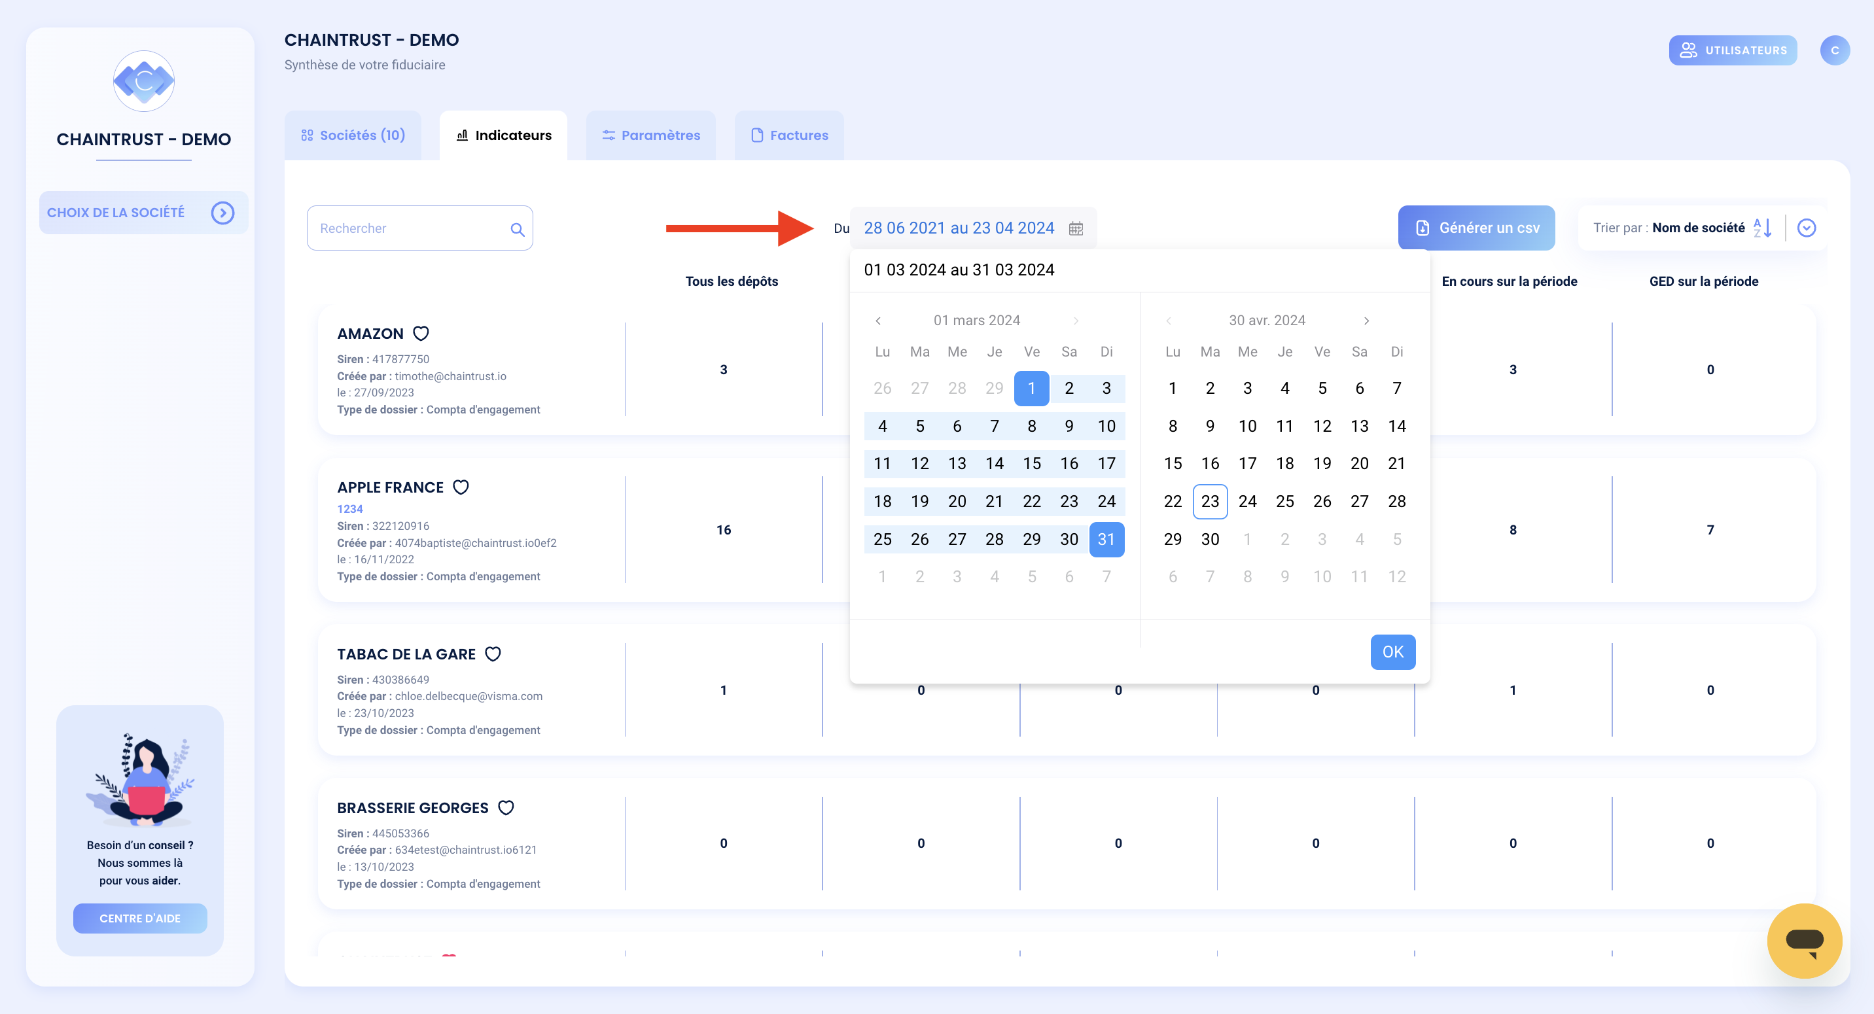This screenshot has height=1014, width=1874.
Task: Click May 12 greyed day in April calendar
Action: pyautogui.click(x=1396, y=577)
